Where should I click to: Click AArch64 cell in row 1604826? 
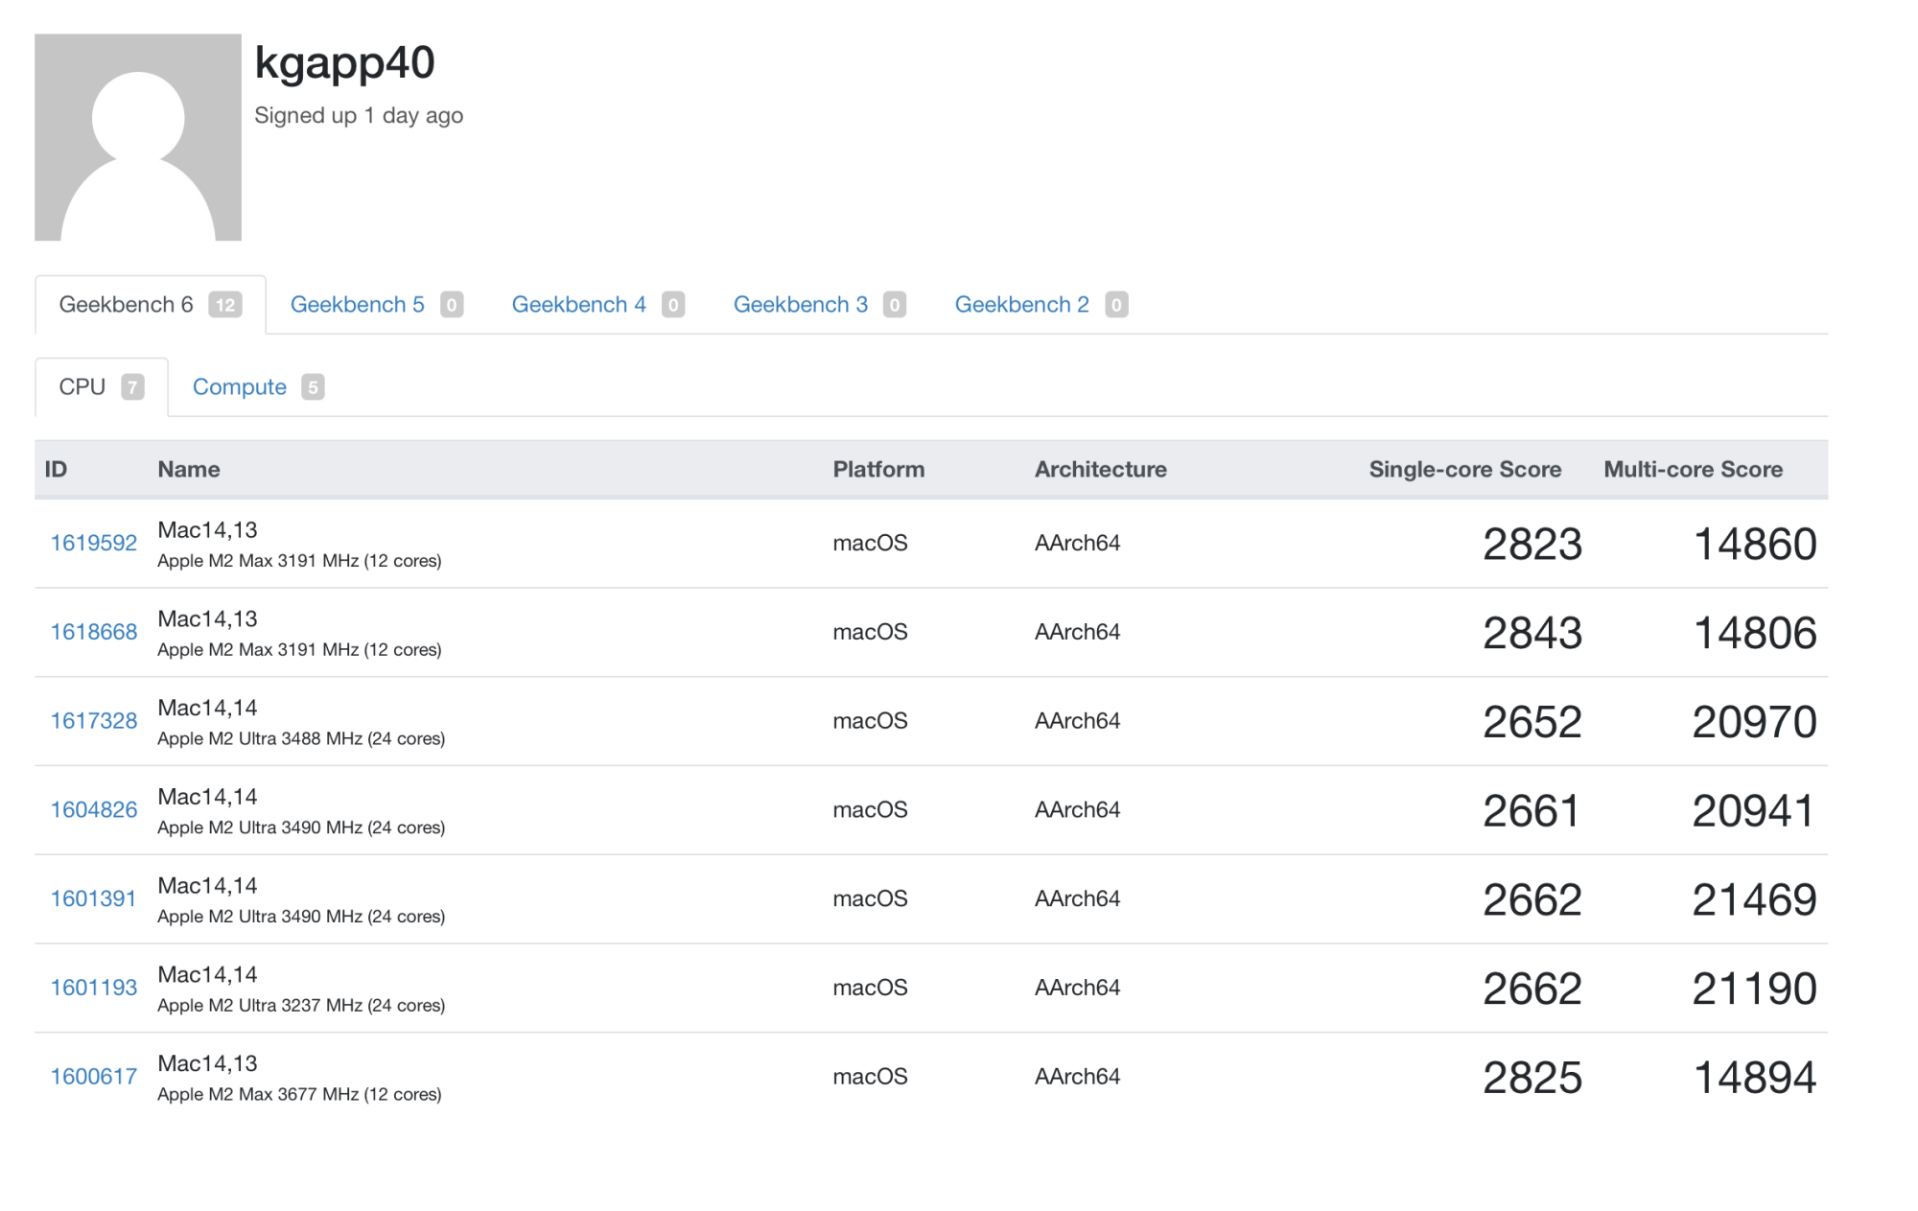[1077, 810]
